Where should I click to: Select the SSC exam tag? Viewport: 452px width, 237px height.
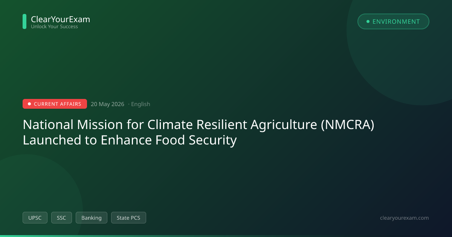[61, 218]
